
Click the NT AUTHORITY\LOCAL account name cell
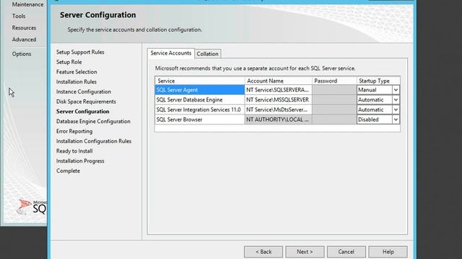[278, 119]
